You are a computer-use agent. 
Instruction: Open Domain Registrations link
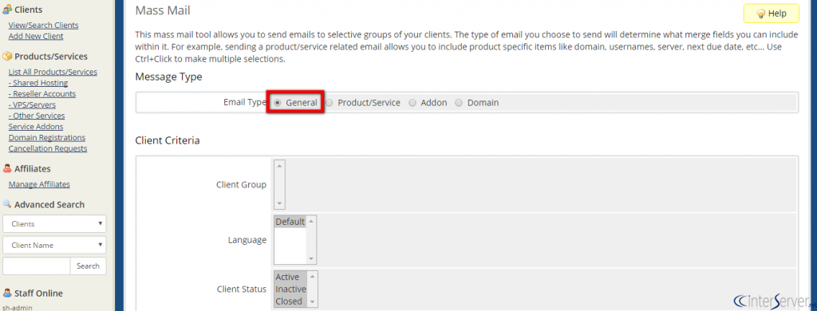[47, 137]
